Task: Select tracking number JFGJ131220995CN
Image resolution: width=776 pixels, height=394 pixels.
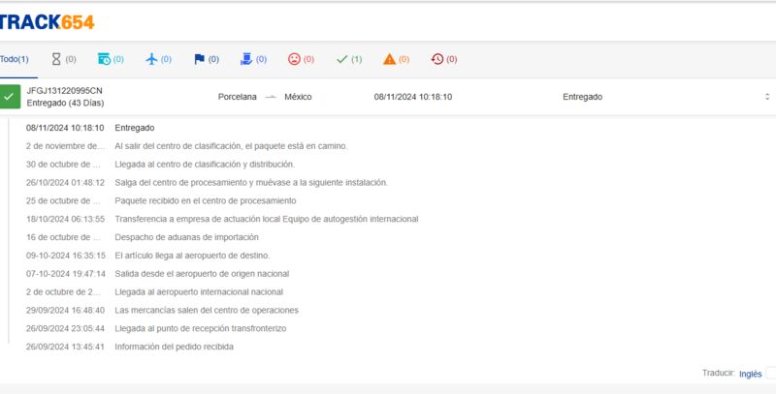Action: (64, 90)
